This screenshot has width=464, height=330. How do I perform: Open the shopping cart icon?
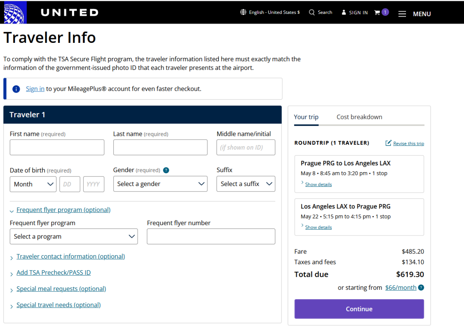(x=377, y=12)
